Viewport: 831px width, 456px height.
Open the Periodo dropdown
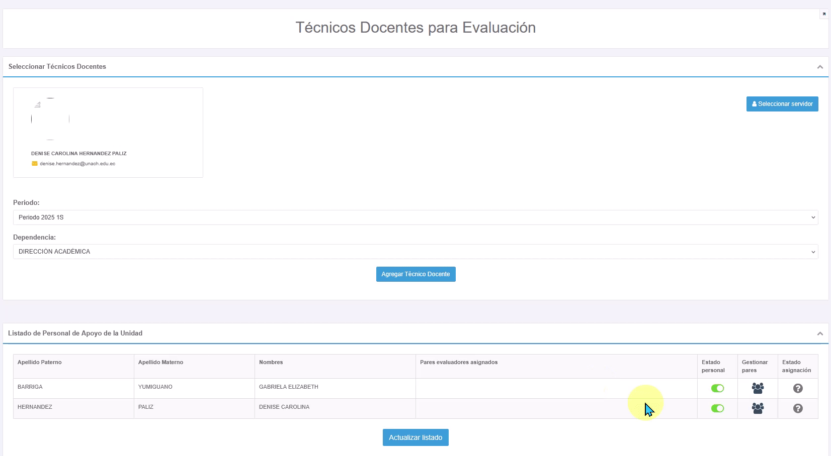coord(415,217)
